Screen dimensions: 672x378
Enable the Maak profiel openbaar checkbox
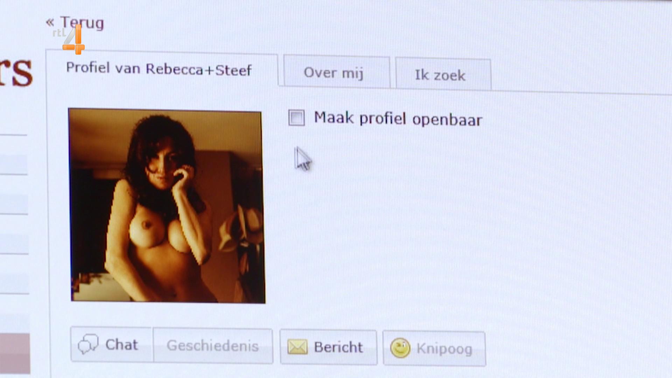pyautogui.click(x=296, y=118)
